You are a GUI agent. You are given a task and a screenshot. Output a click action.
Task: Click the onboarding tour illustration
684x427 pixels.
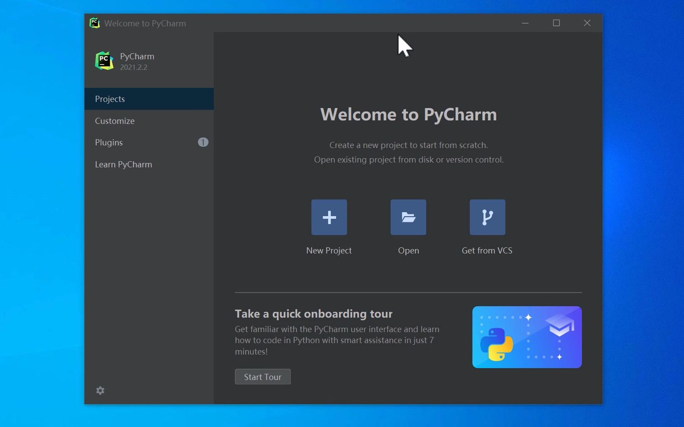click(x=527, y=337)
